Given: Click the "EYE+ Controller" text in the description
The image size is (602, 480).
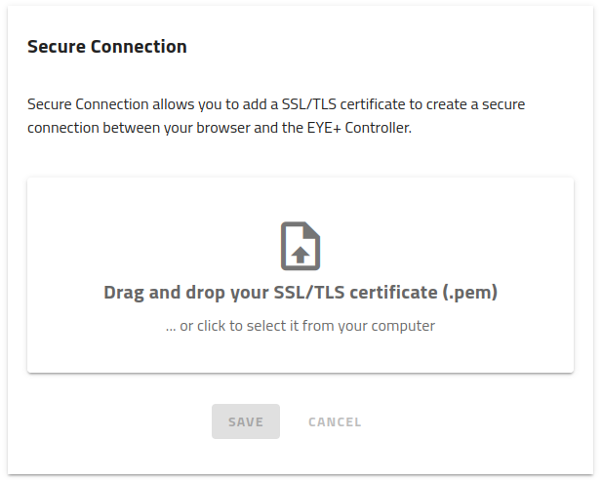Looking at the screenshot, I should point(357,128).
